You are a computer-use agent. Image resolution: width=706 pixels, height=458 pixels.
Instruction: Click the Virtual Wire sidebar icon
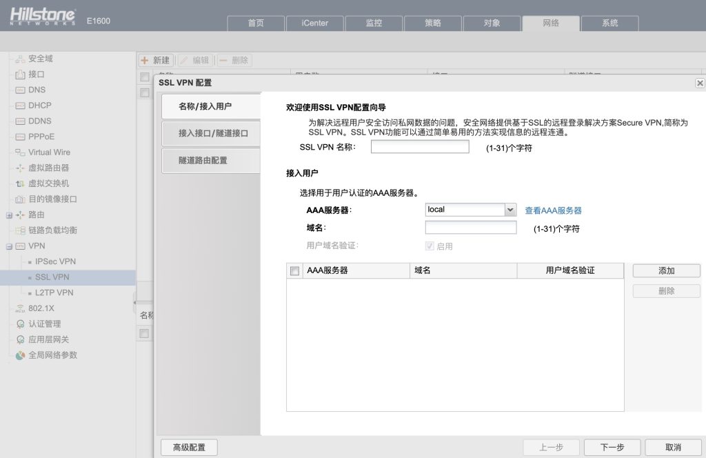pyautogui.click(x=20, y=152)
